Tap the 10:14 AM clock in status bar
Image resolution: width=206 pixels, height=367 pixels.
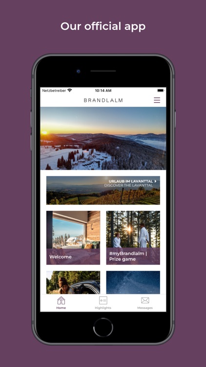click(x=103, y=91)
